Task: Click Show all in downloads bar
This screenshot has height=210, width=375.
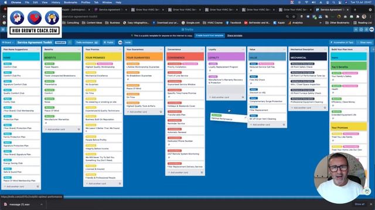Action: [x=359, y=204]
